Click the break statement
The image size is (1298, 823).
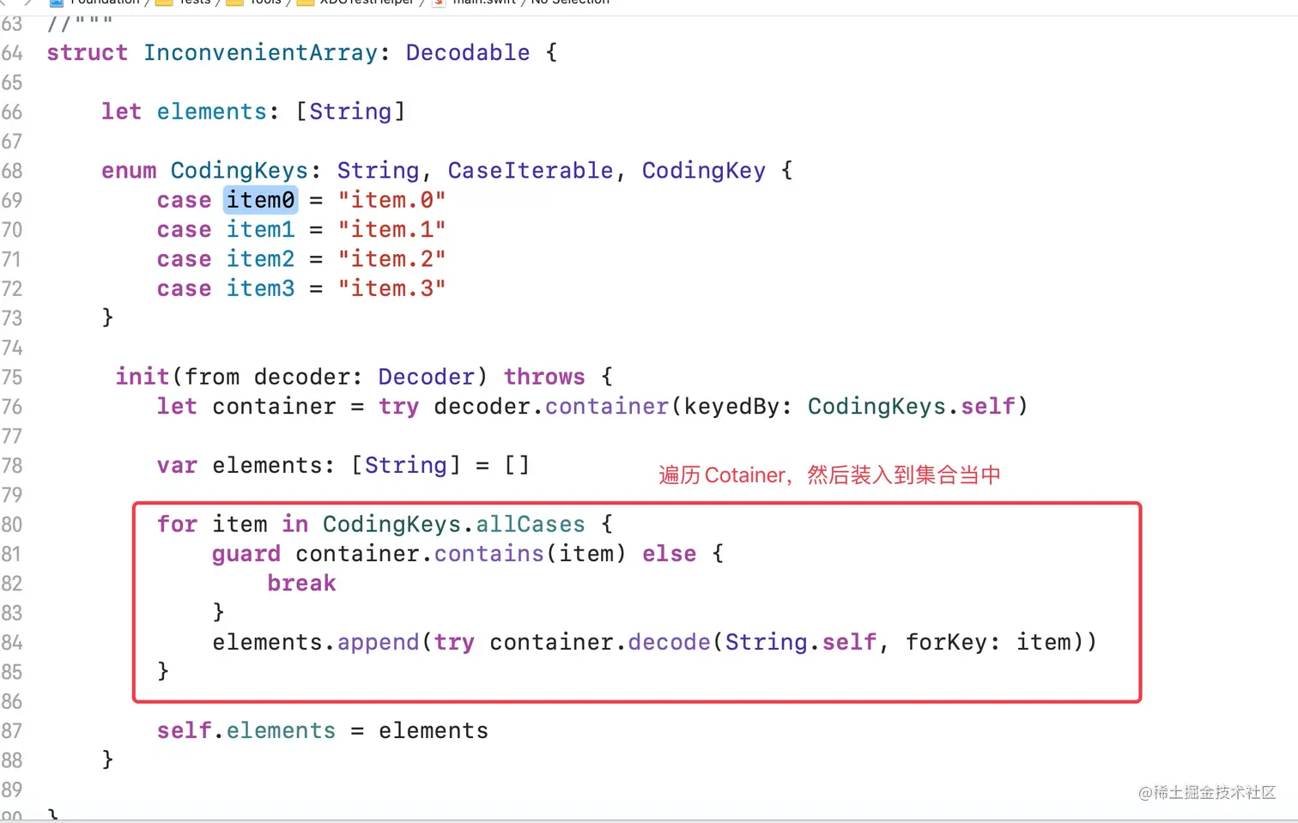(302, 583)
